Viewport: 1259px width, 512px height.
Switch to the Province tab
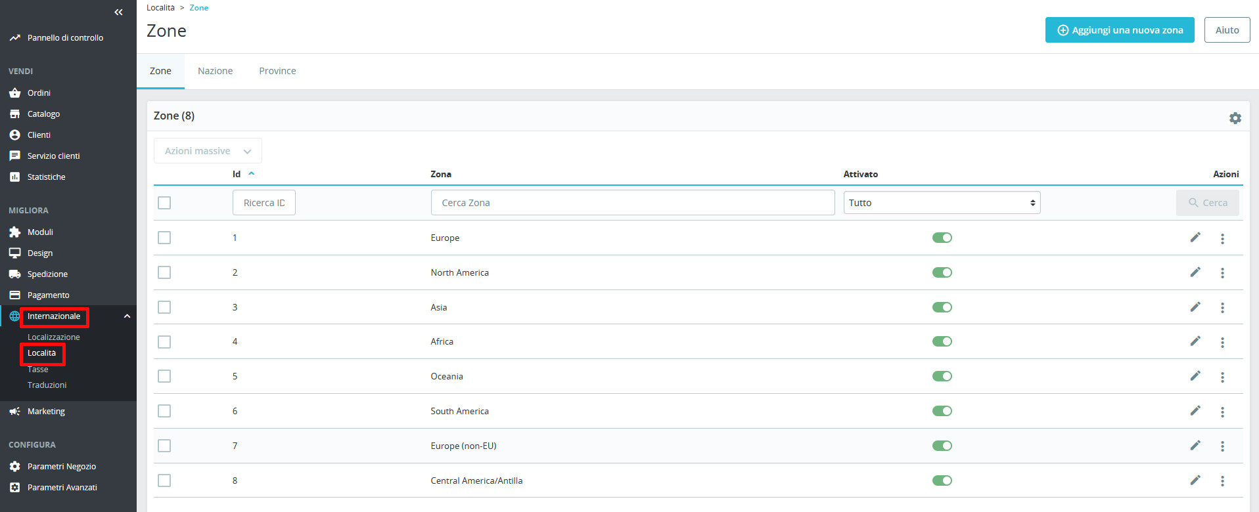[277, 71]
